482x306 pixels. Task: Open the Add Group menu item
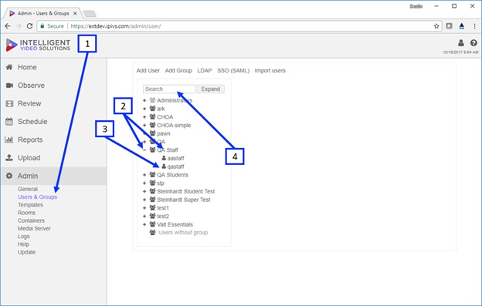[178, 70]
